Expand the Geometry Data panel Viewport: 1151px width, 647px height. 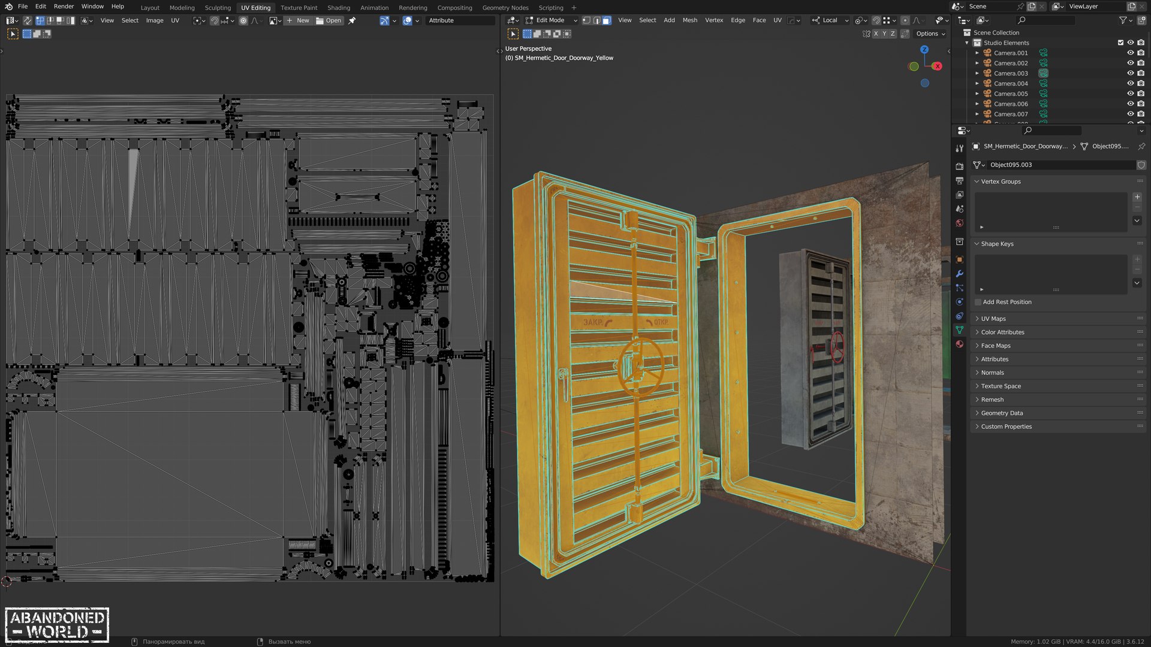pyautogui.click(x=1058, y=413)
